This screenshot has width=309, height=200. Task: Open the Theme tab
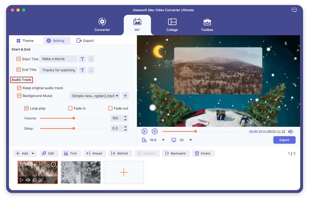click(25, 41)
